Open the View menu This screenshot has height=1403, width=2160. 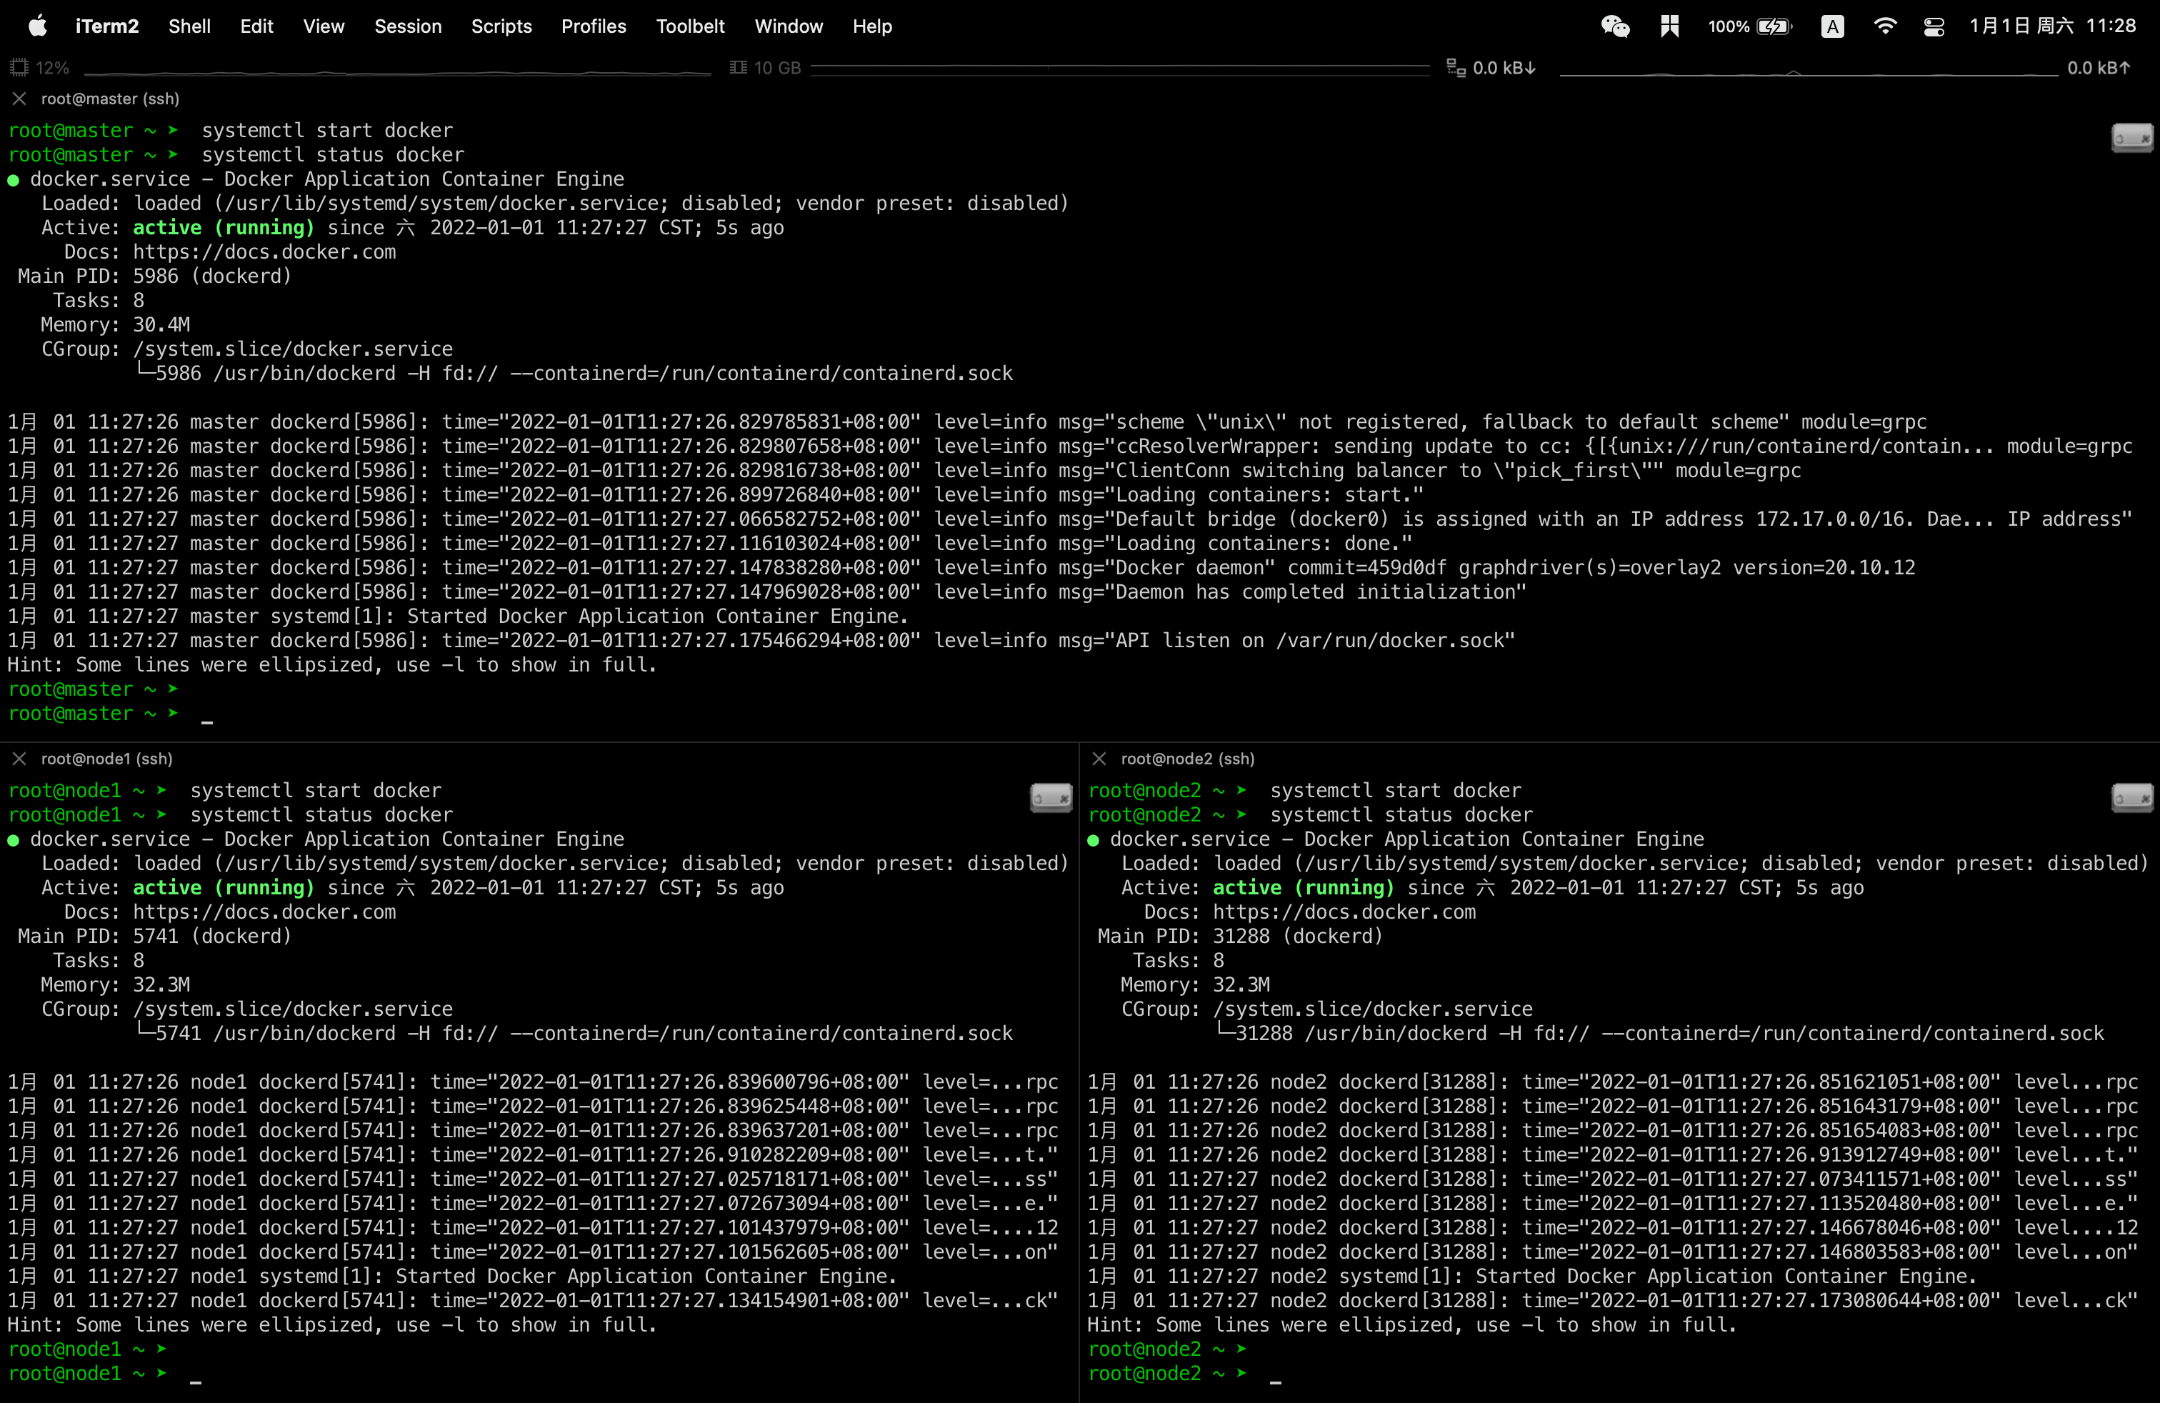click(x=324, y=26)
